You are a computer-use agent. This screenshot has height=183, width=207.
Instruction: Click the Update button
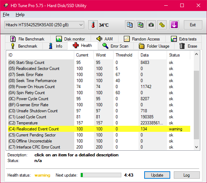157,175
